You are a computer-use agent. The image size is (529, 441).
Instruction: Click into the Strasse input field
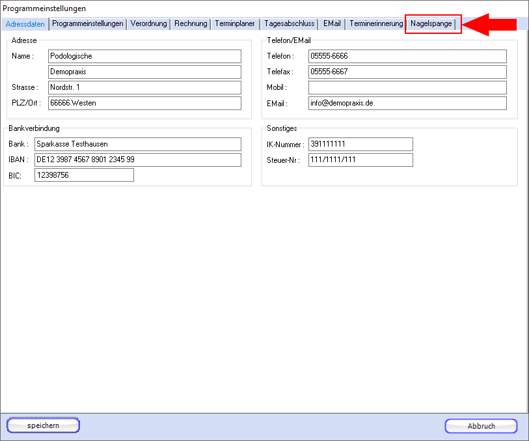click(x=144, y=87)
